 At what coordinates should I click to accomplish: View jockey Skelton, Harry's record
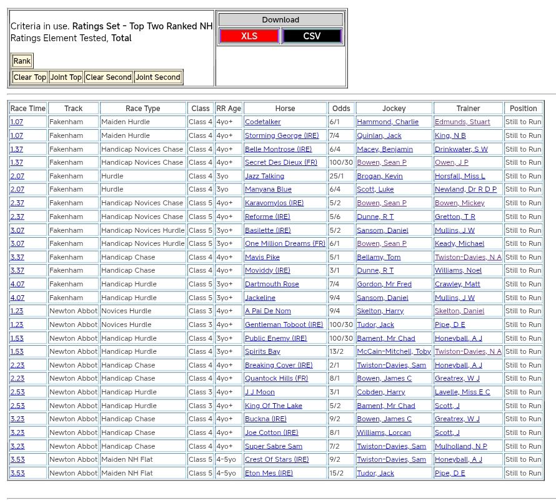click(x=380, y=311)
